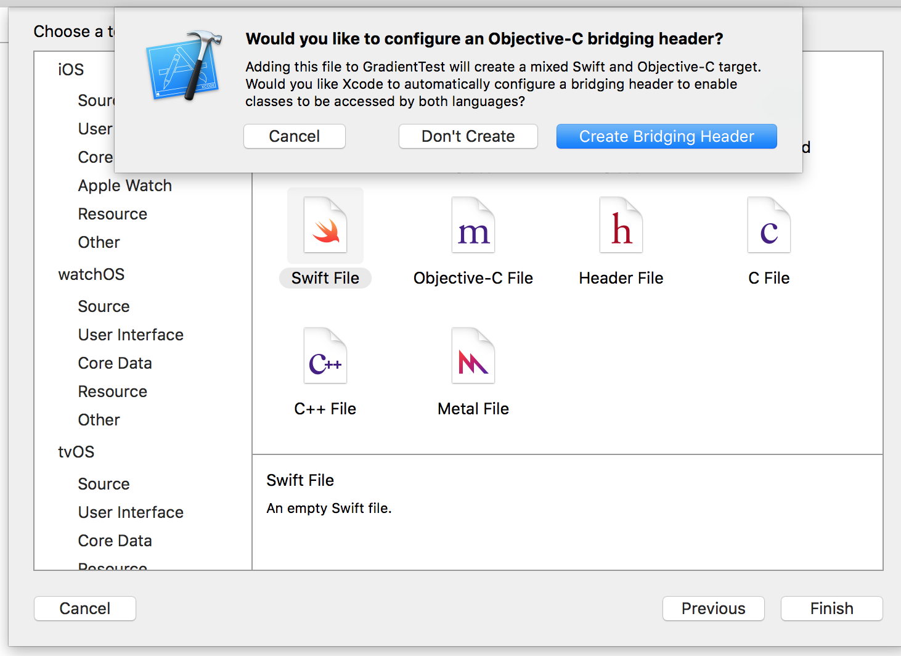Pick the Header File template icon
The width and height of the screenshot is (901, 656).
[x=621, y=226]
